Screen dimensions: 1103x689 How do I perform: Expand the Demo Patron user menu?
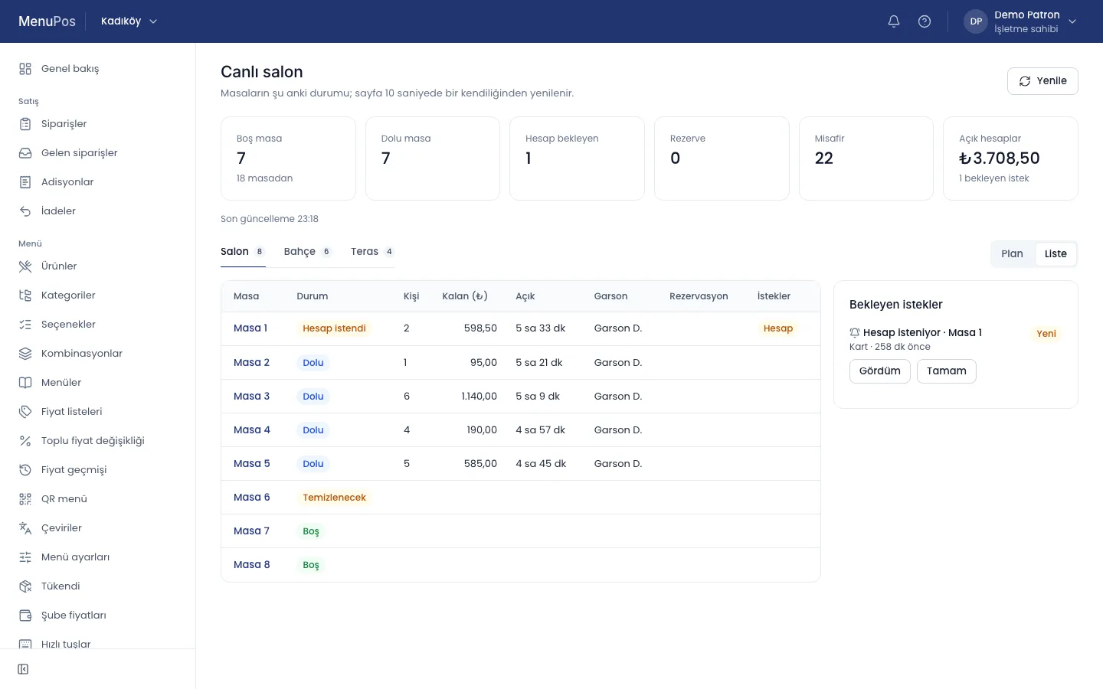tap(1020, 21)
